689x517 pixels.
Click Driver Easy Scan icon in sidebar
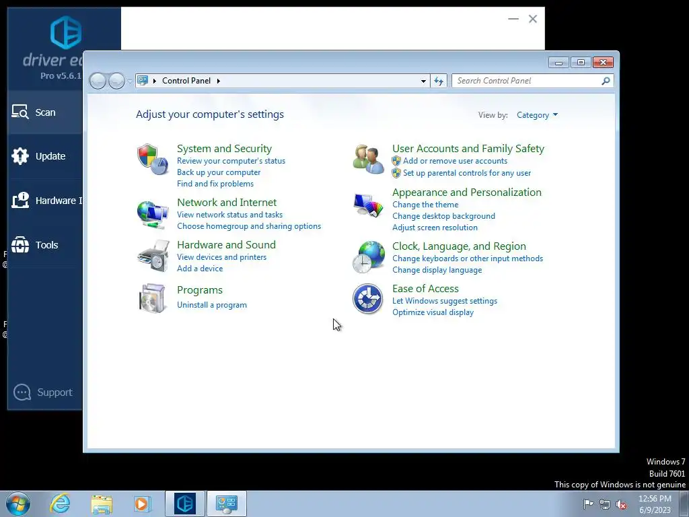(20, 112)
